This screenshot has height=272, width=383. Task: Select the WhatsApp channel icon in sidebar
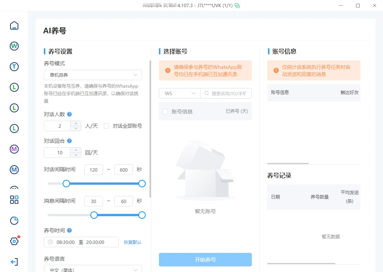point(14,46)
